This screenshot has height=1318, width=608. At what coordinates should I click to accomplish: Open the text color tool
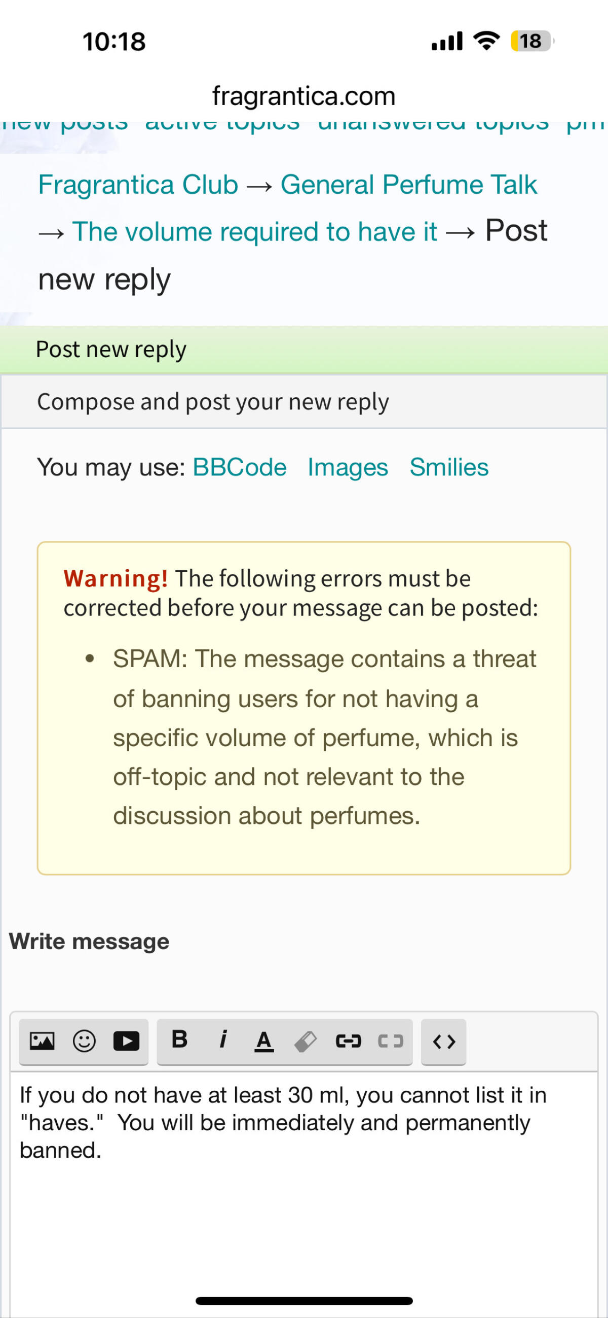pos(263,1040)
